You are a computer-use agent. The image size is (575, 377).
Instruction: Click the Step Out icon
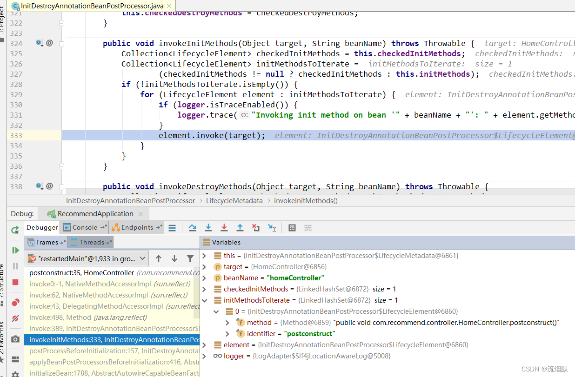click(x=240, y=228)
